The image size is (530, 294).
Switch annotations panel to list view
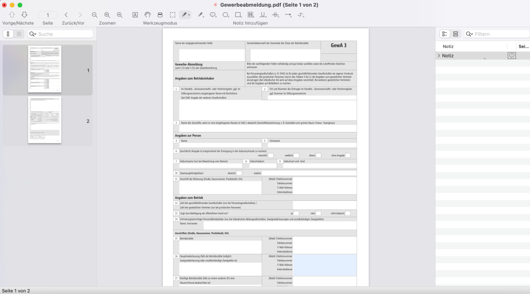coord(456,34)
